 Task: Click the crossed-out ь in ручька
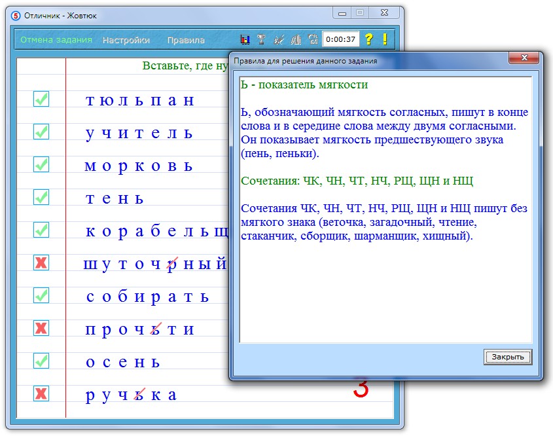point(139,394)
